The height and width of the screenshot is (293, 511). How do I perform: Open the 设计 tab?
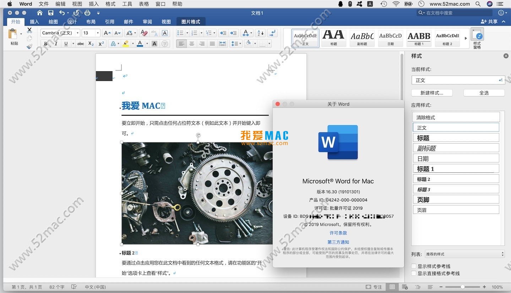[72, 22]
